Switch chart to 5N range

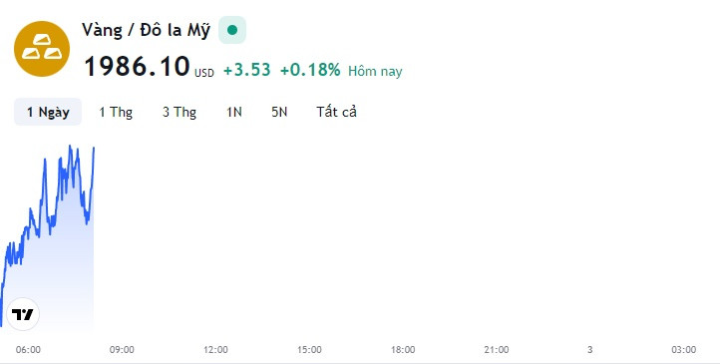[279, 112]
